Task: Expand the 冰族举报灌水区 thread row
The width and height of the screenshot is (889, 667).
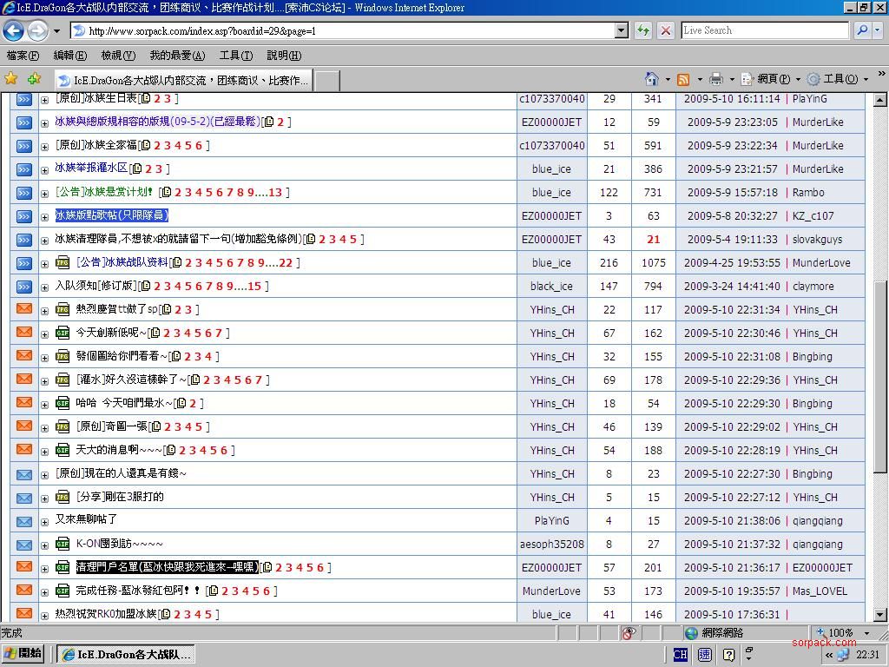Action: coord(45,169)
